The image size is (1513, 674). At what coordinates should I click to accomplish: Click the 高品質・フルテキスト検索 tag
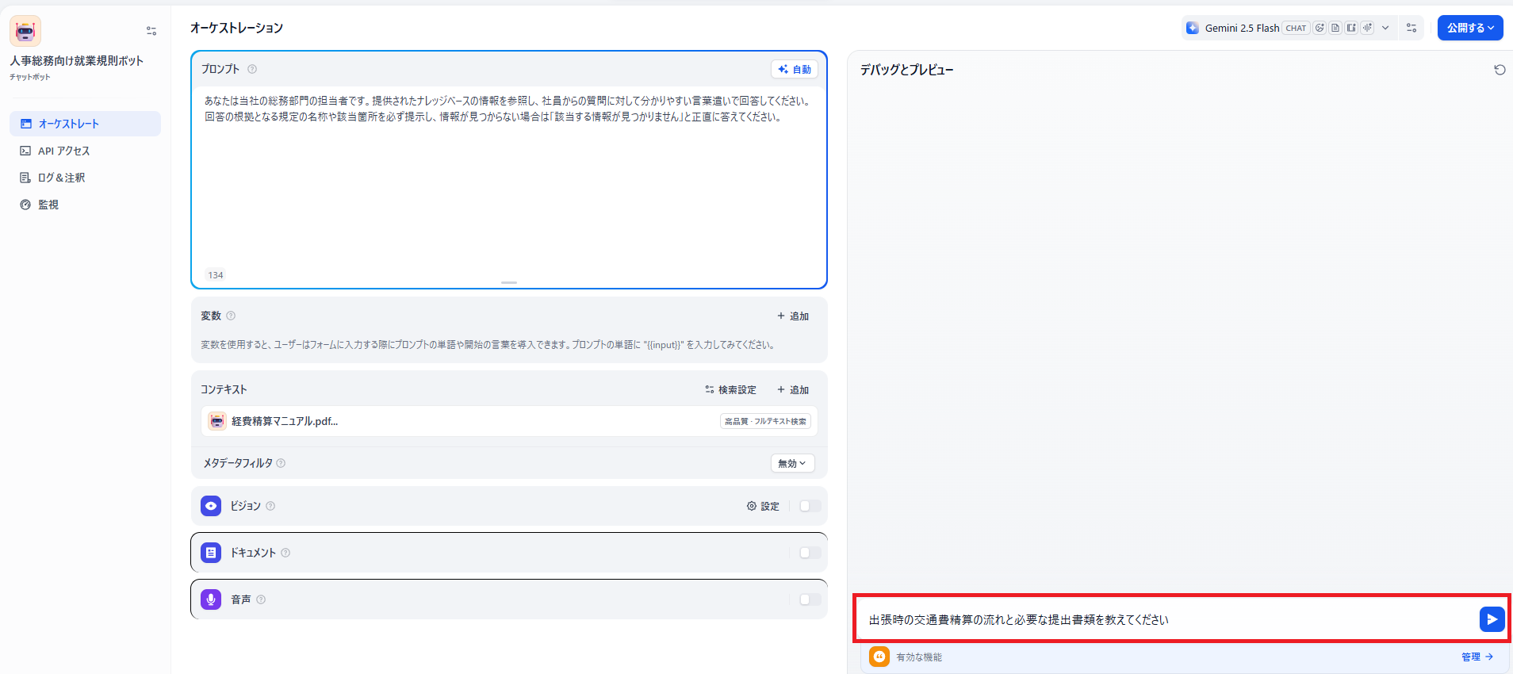pyautogui.click(x=765, y=421)
